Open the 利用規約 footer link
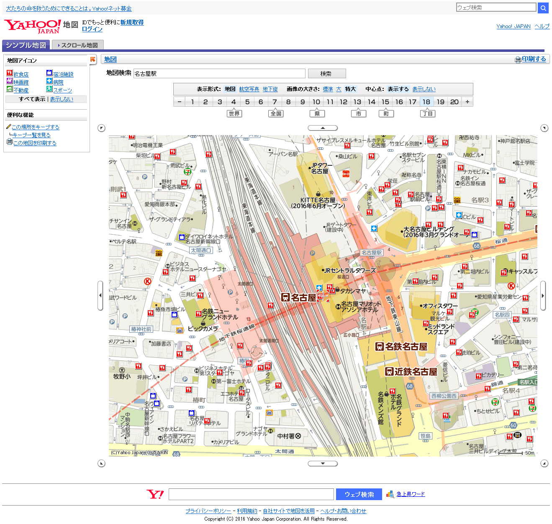Image resolution: width=552 pixels, height=524 pixels. pos(247,511)
